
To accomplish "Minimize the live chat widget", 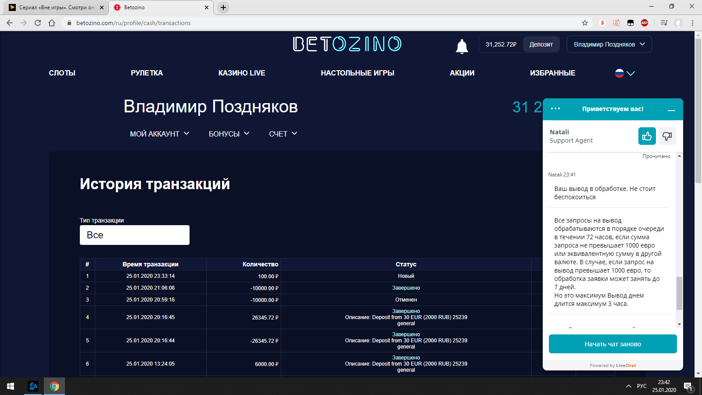I will click(671, 110).
